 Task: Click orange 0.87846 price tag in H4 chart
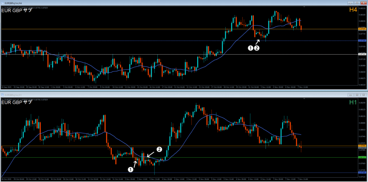coord(362,29)
